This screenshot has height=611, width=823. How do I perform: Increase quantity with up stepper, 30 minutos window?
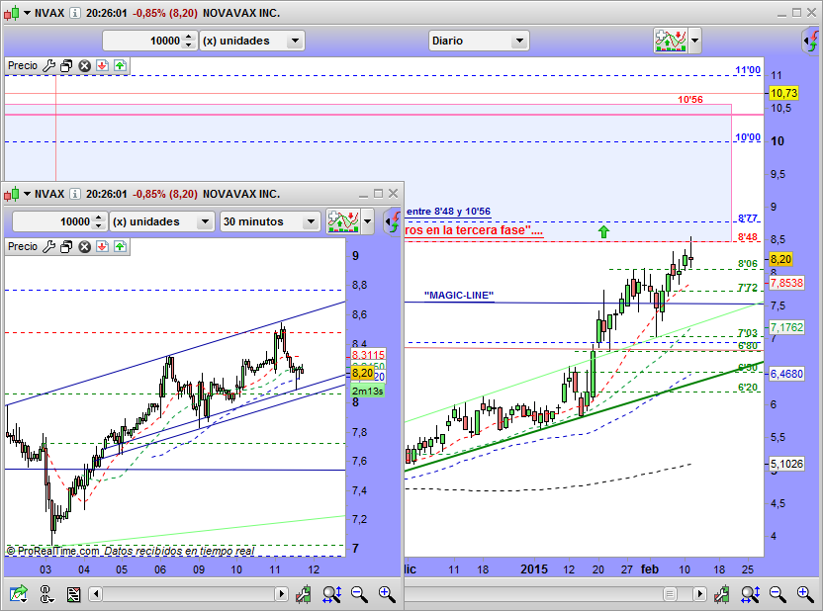coord(99,218)
